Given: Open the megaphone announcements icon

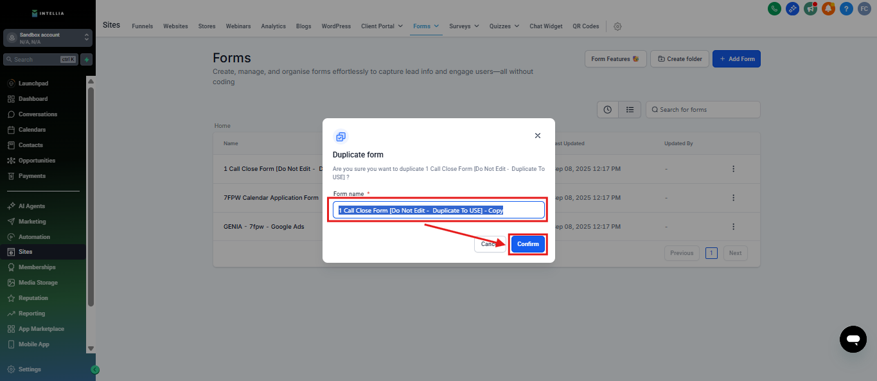Looking at the screenshot, I should pos(811,9).
